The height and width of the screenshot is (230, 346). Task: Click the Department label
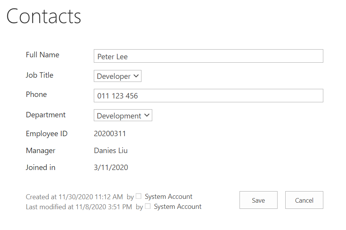[x=46, y=115]
